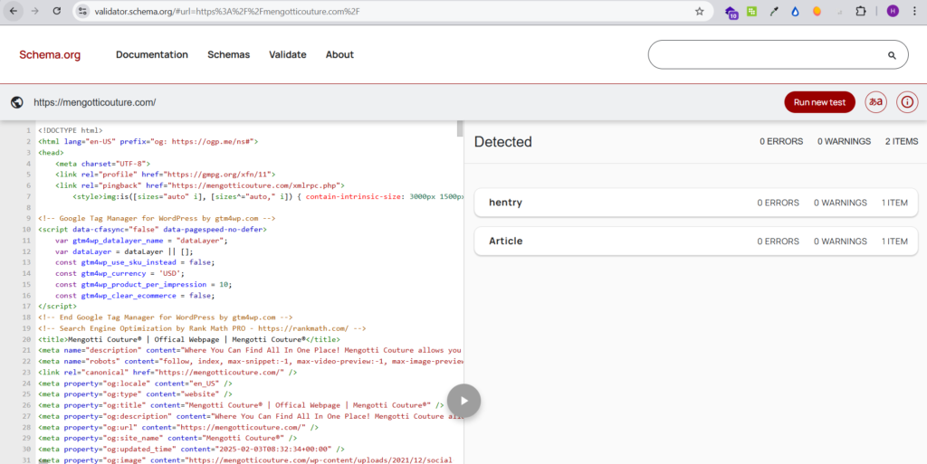Image resolution: width=927 pixels, height=464 pixels.
Task: Click the opening head tag code line
Action: (51, 152)
